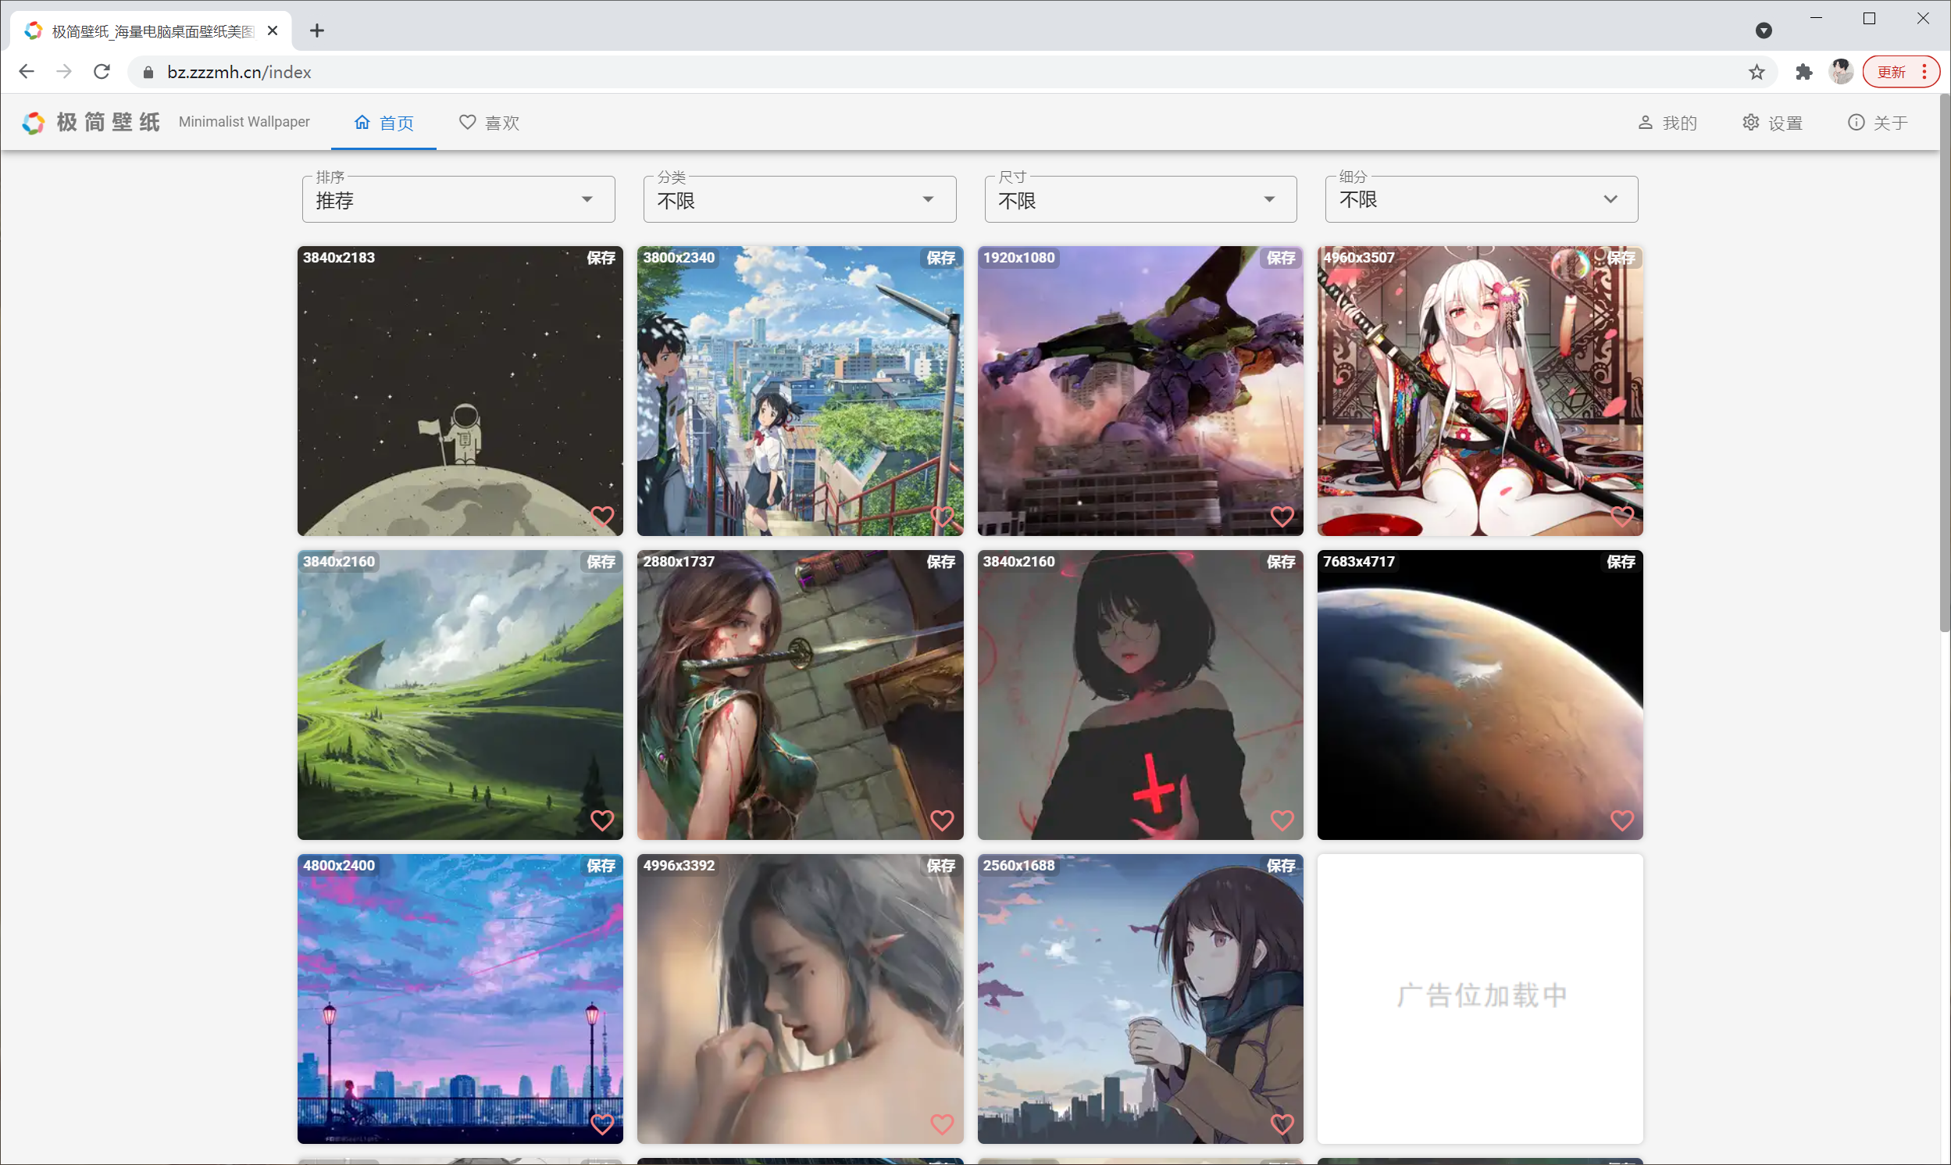The height and width of the screenshot is (1165, 1951).
Task: Open the Mars planet wallpaper thumbnail
Action: (1479, 695)
